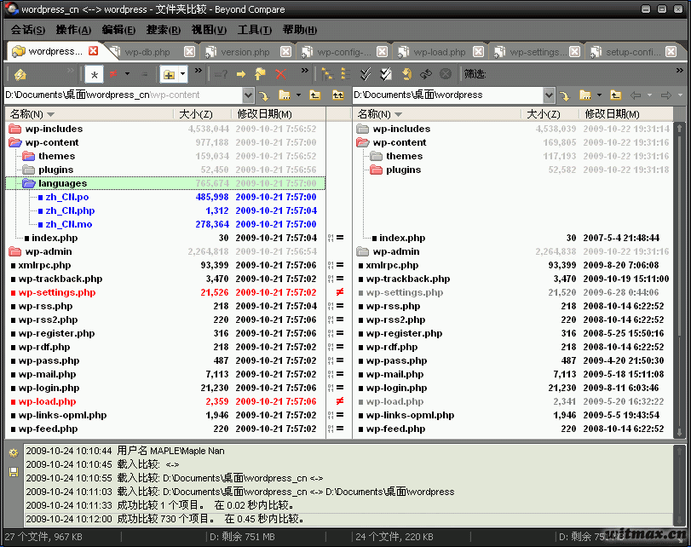This screenshot has width=691, height=547.
Task: Click the gear icon beside the log panel
Action: (x=14, y=452)
